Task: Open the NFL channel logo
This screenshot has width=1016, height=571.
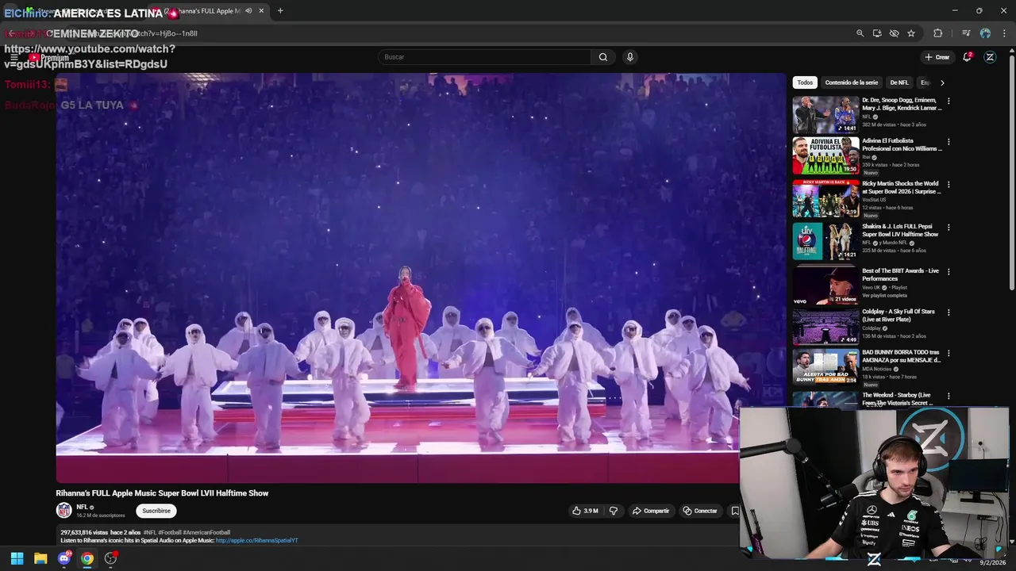Action: 63,511
